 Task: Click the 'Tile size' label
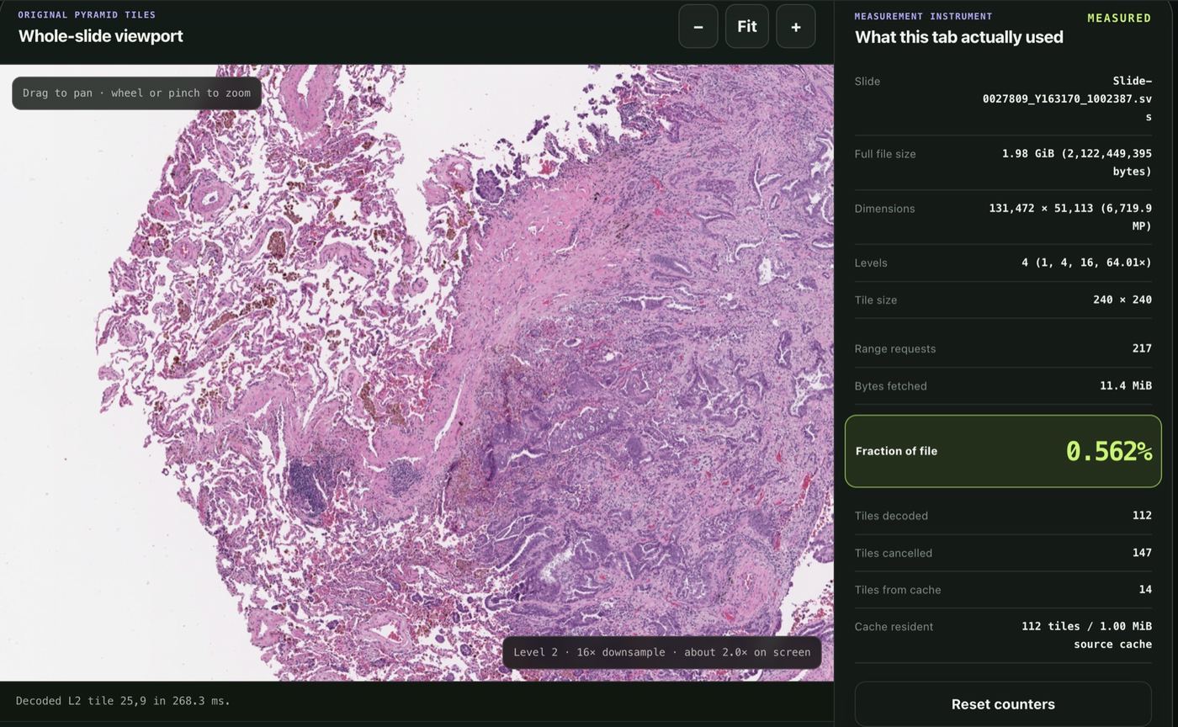(875, 300)
